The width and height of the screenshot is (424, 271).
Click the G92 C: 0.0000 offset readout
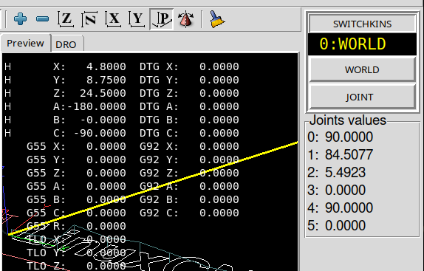click(189, 213)
